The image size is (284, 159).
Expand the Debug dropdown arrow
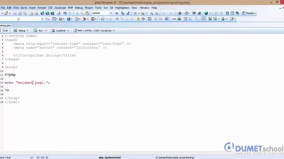28,30
